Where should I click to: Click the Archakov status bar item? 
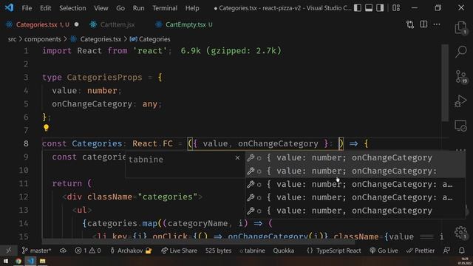(x=131, y=250)
